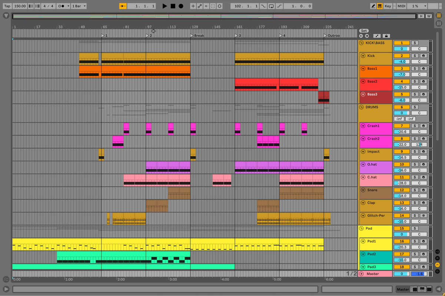
Task: Toggle MIDI Map Mode button
Action: (x=402, y=6)
